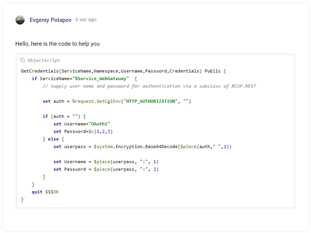The height and width of the screenshot is (233, 311).
Task: Click the copy code icon
Action: coord(22,60)
